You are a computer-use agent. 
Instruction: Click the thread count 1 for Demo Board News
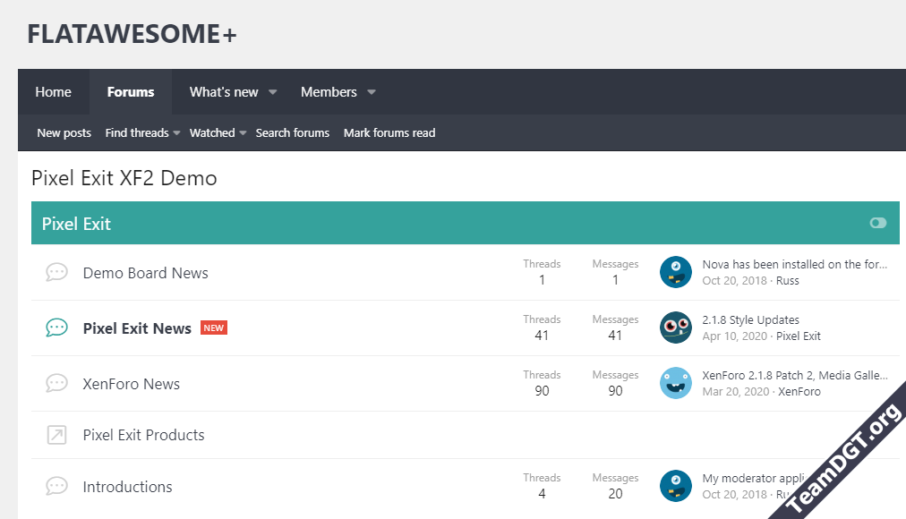pos(542,280)
